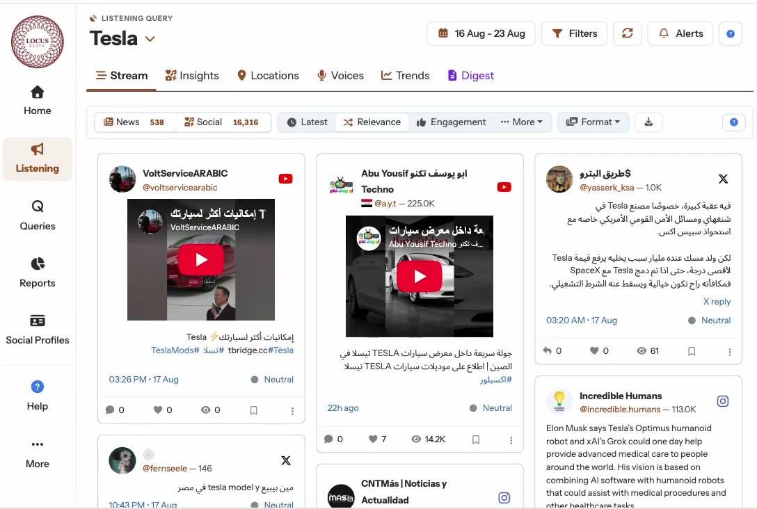Image resolution: width=757 pixels, height=509 pixels.
Task: Open options menu on VoltServiceARABIC post
Action: point(292,410)
